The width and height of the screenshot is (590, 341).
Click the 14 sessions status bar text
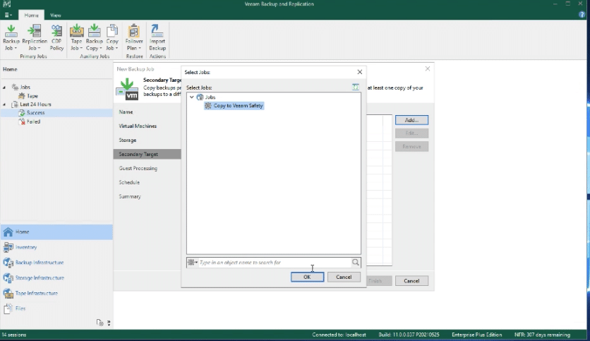pos(14,335)
